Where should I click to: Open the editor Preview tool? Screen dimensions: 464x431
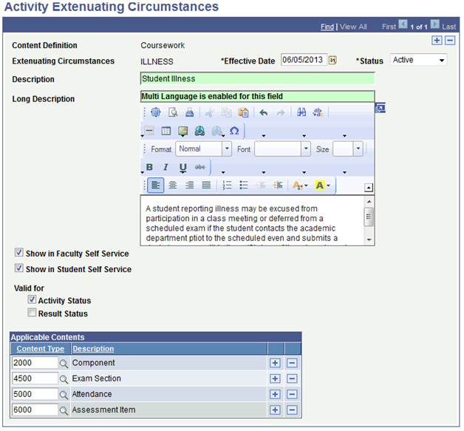(x=173, y=112)
